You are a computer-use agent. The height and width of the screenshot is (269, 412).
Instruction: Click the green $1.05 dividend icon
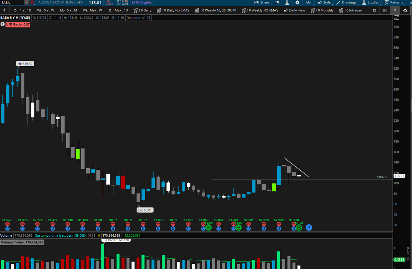(299, 227)
